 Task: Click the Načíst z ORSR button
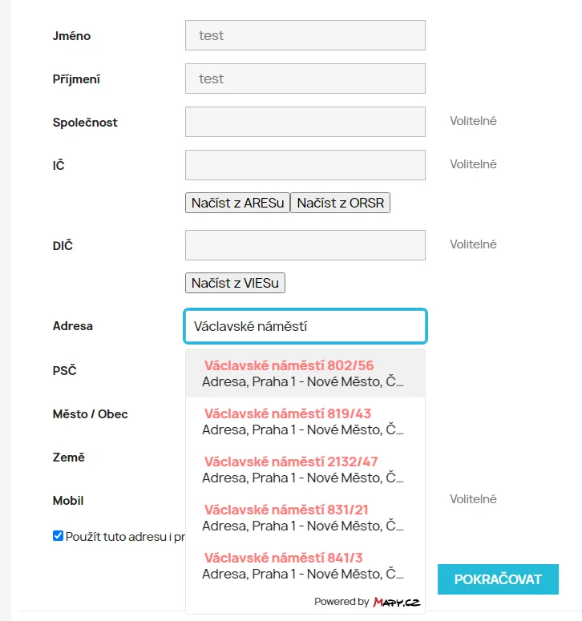pos(340,203)
